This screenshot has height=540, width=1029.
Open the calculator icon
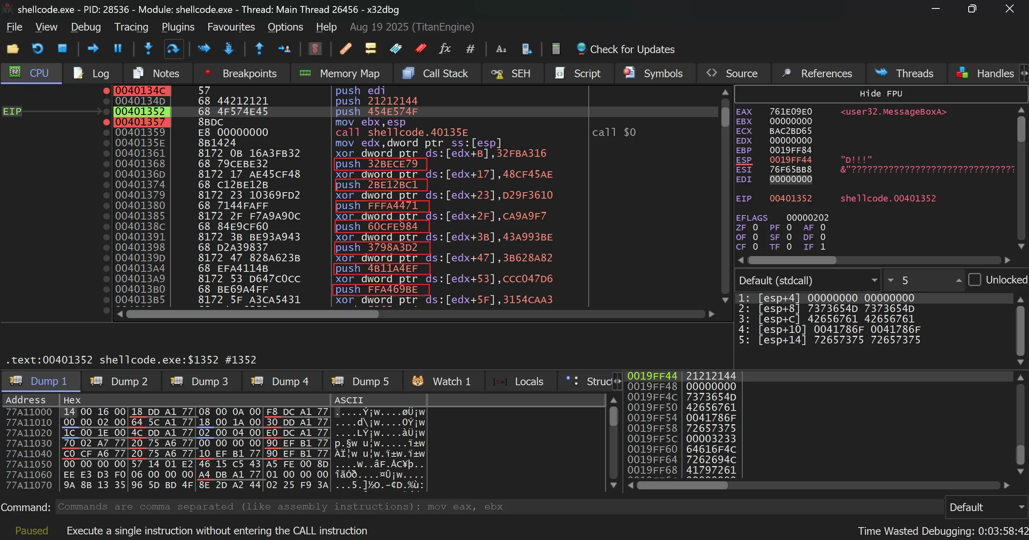556,49
